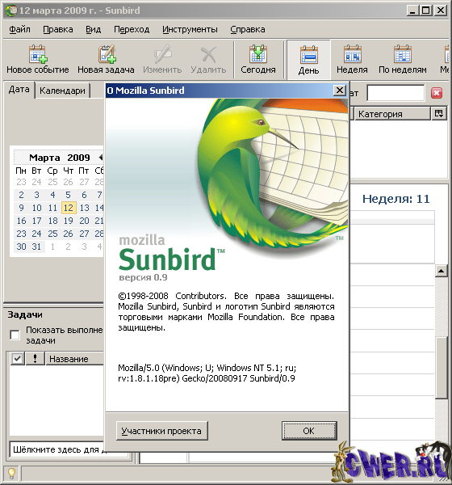Select day 19 in mini calendar
The height and width of the screenshot is (485, 452).
(x=69, y=221)
